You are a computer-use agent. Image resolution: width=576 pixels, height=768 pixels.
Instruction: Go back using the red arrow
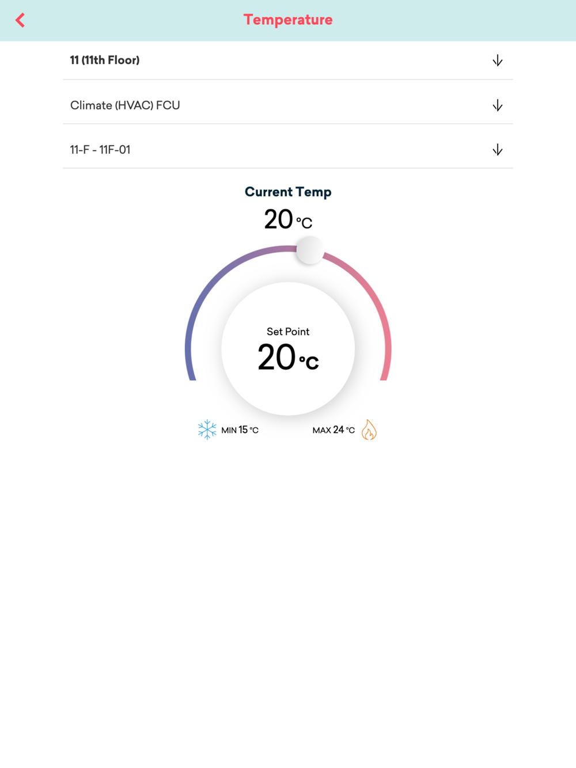[x=20, y=20]
